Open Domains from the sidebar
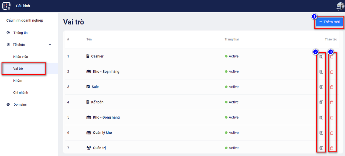 tap(20, 105)
